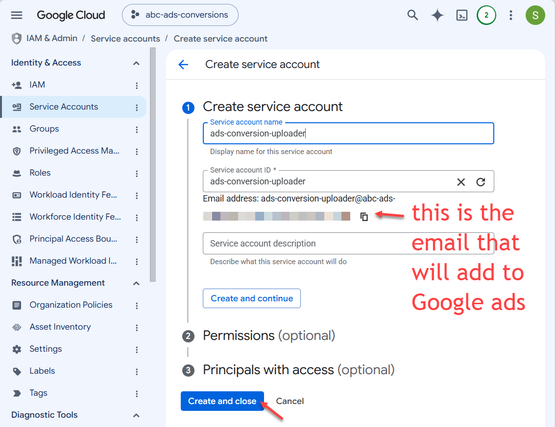Open the Groups row options menu
This screenshot has height=427, width=556.
137,130
